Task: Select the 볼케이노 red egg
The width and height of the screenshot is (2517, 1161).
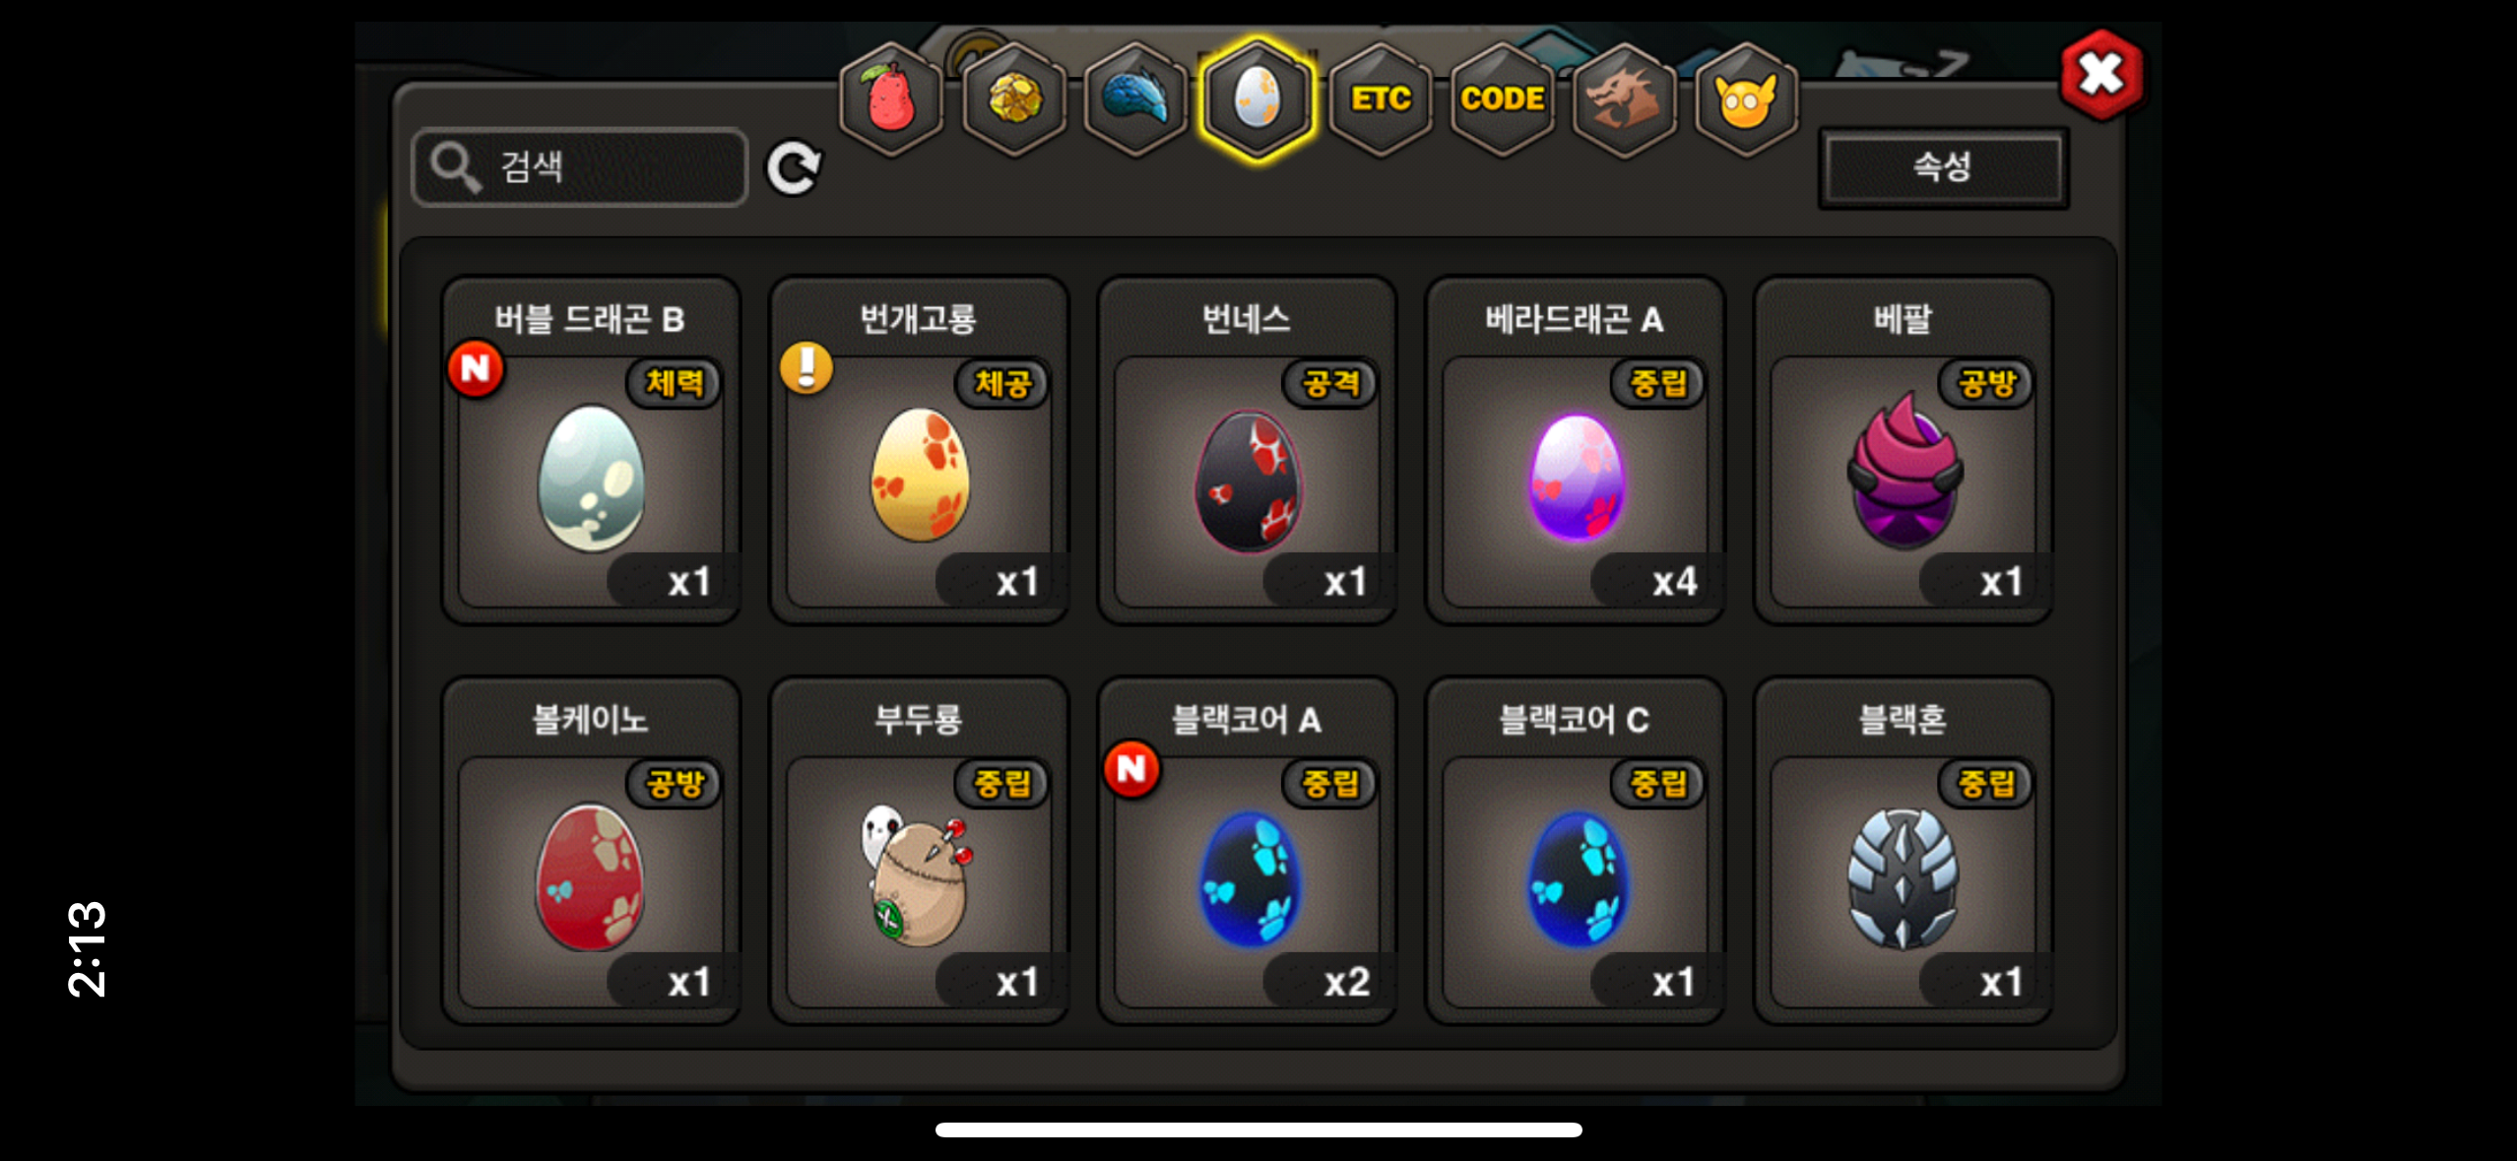Action: [591, 851]
